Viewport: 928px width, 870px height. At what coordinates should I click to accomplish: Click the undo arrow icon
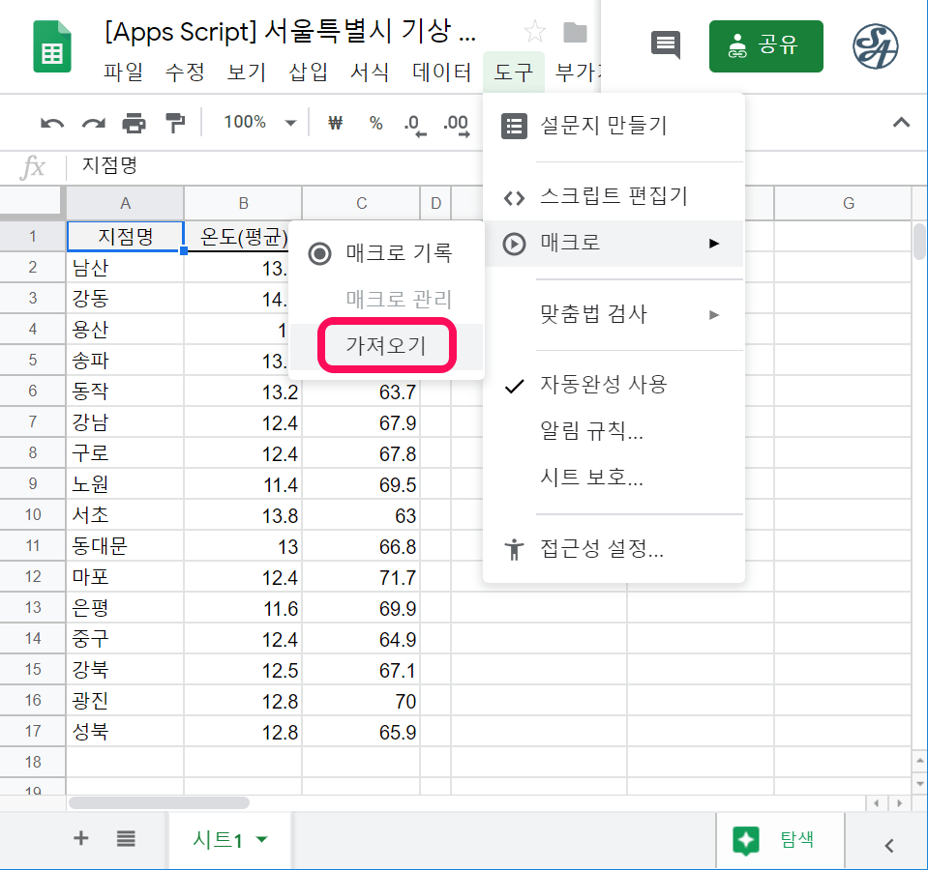(x=52, y=123)
